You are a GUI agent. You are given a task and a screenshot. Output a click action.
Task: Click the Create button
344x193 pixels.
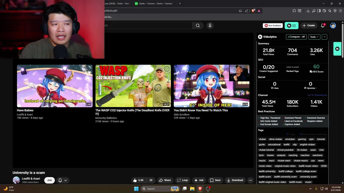(309, 25)
